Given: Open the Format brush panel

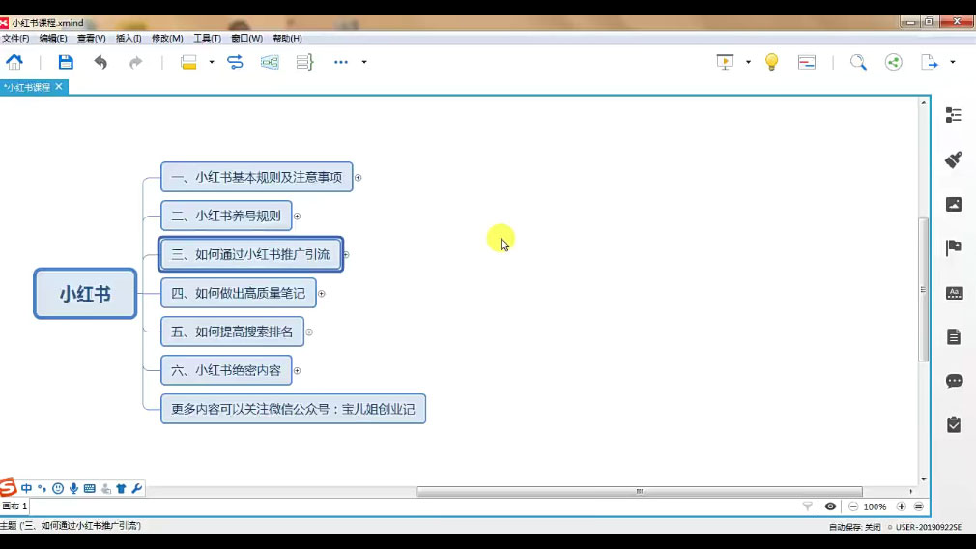Looking at the screenshot, I should tap(953, 160).
